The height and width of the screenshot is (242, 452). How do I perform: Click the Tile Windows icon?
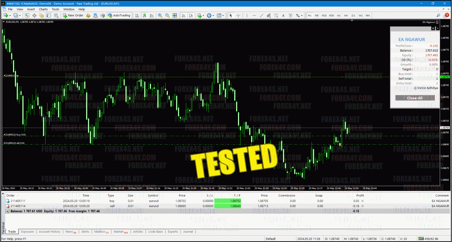175,15
